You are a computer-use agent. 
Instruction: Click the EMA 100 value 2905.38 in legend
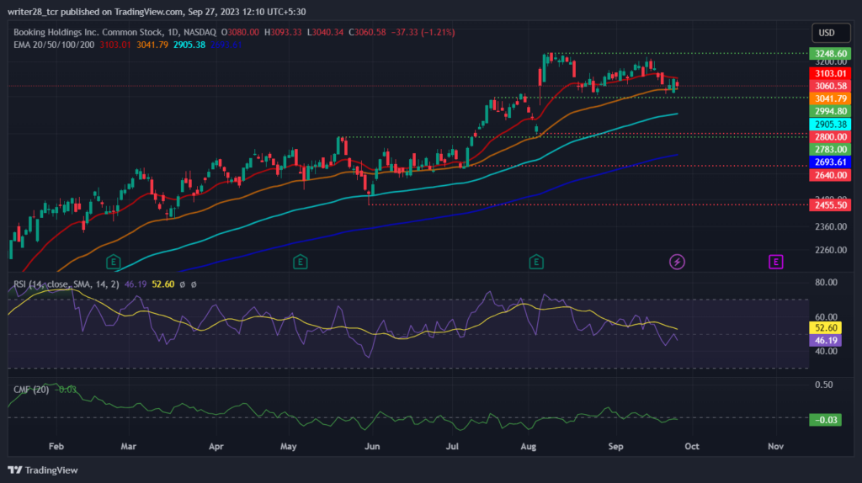(189, 45)
